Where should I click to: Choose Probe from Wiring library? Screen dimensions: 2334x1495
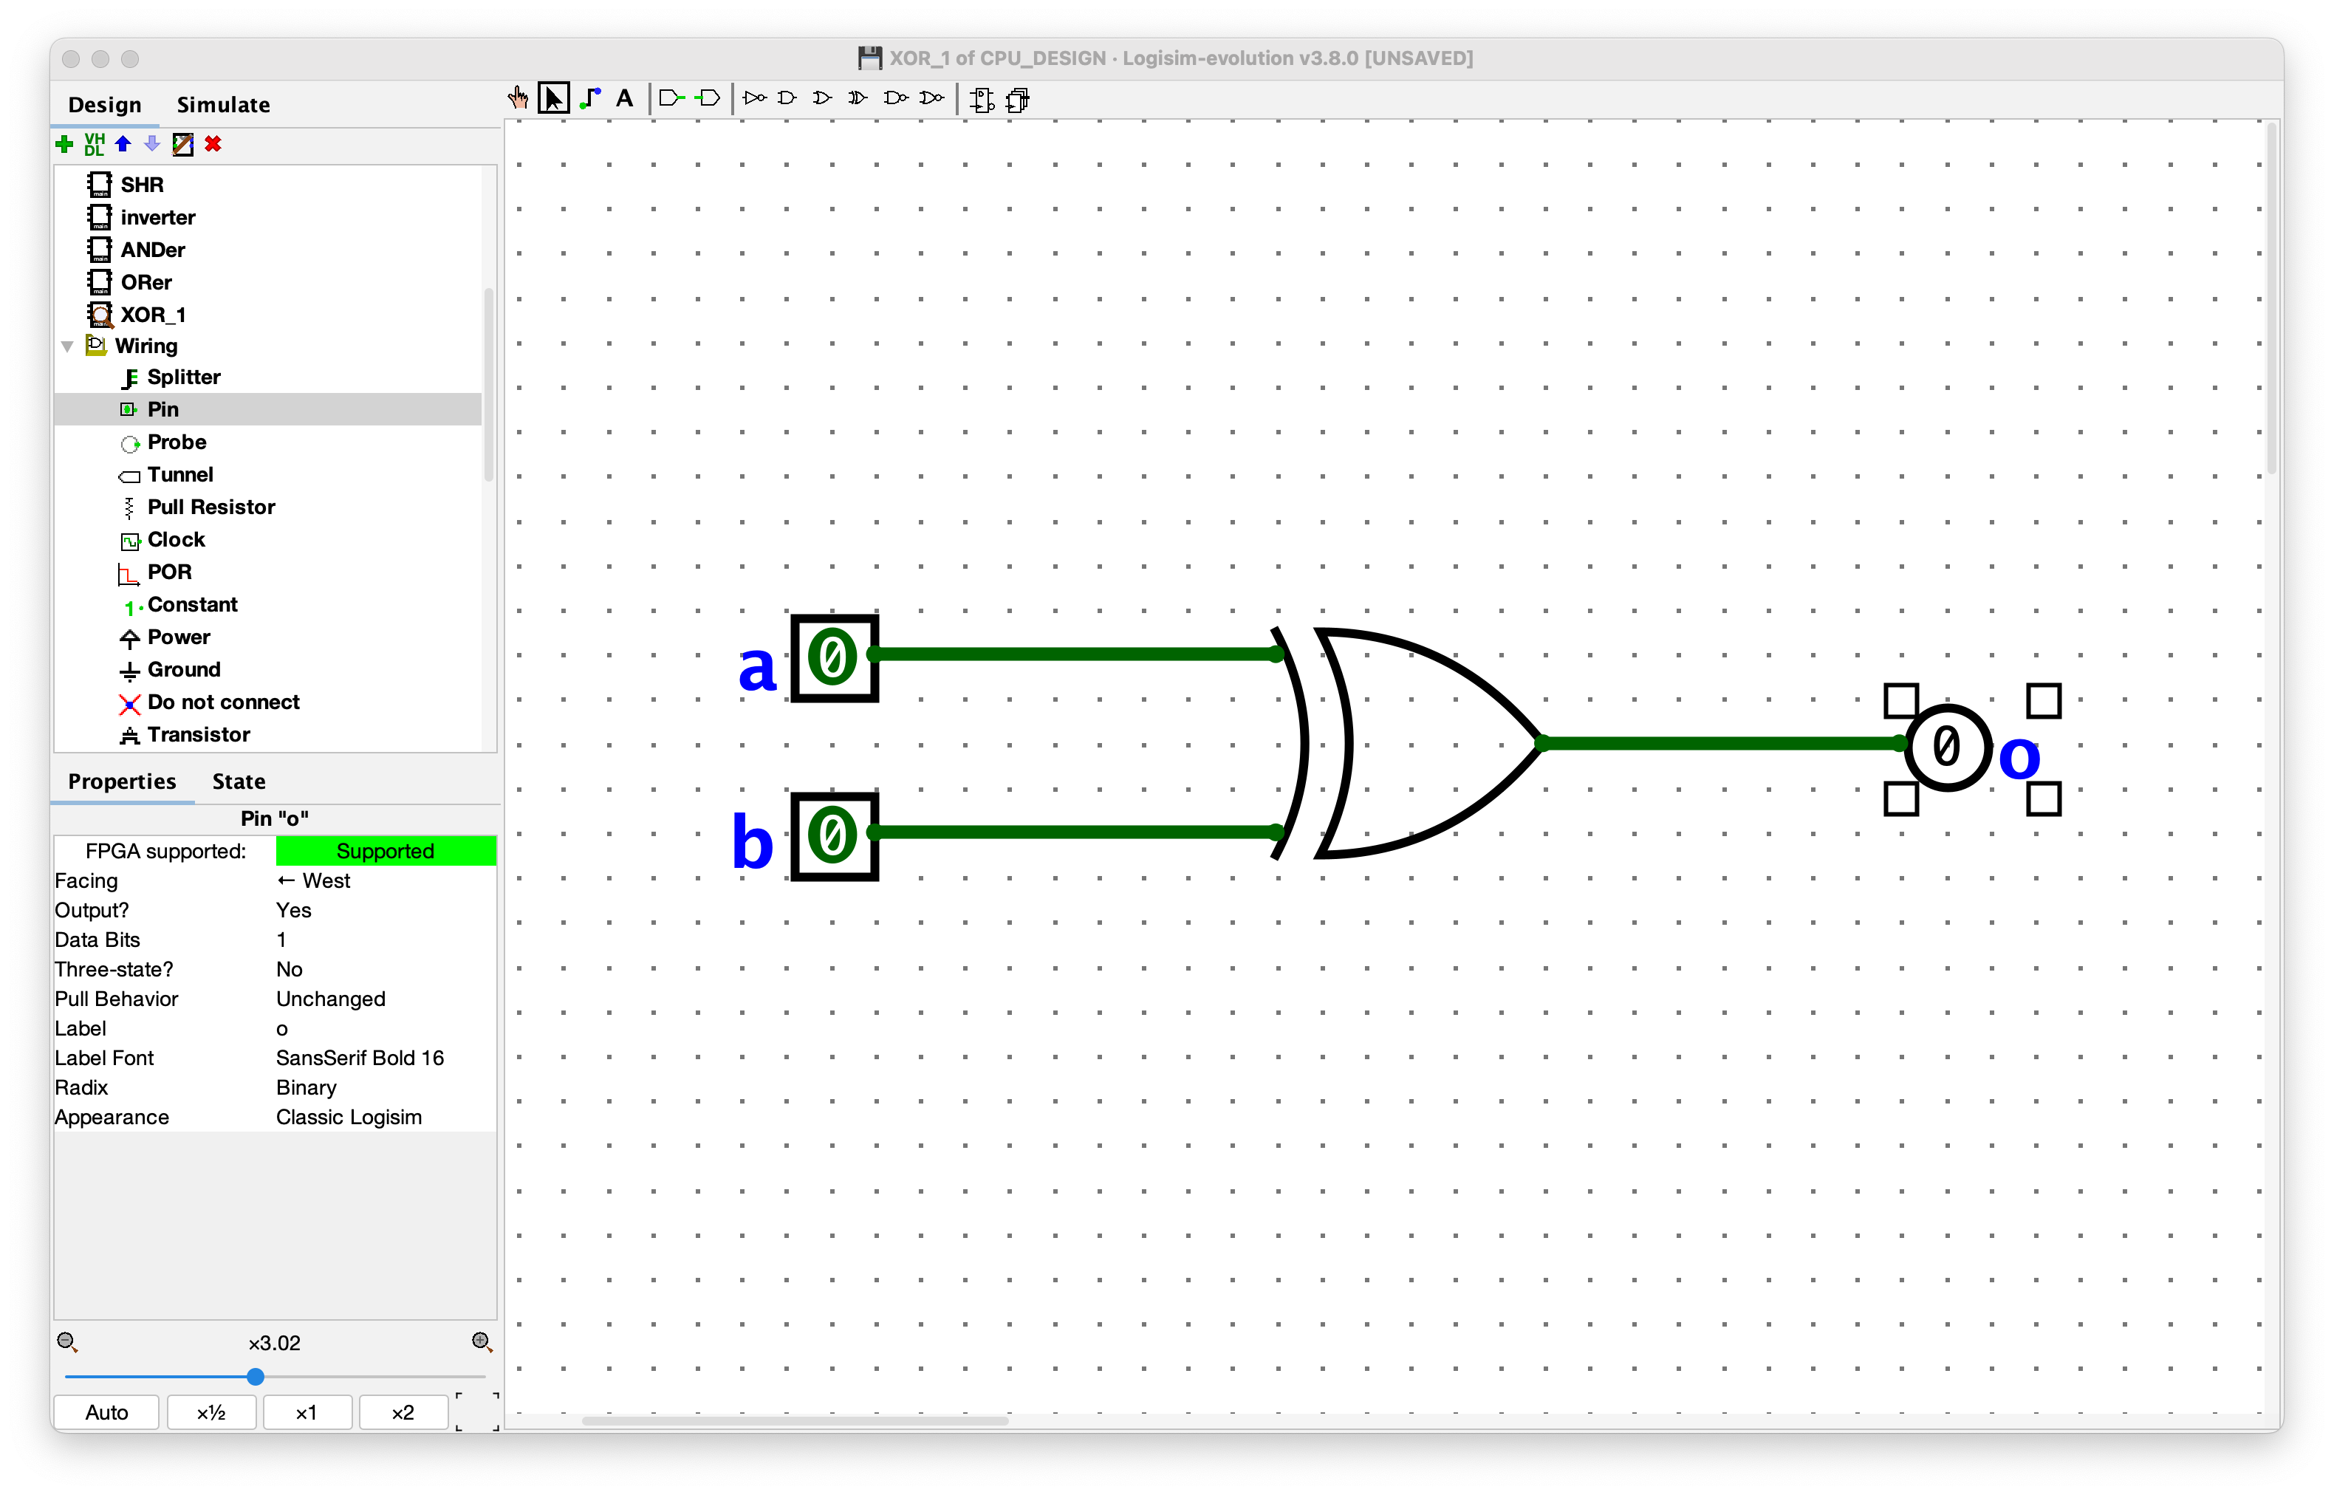164,442
